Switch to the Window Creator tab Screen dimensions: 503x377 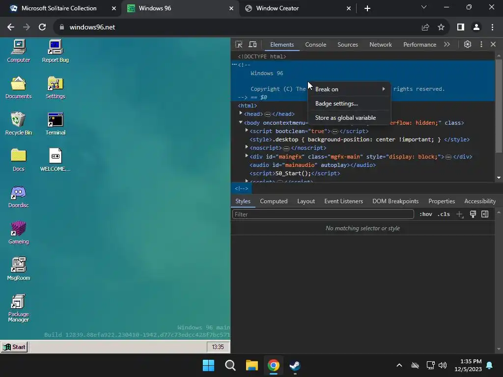298,8
